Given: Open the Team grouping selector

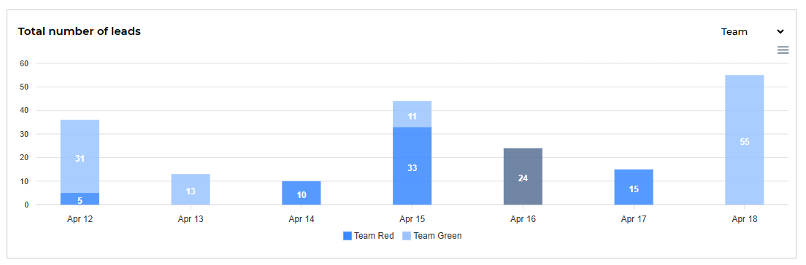Looking at the screenshot, I should pos(752,32).
